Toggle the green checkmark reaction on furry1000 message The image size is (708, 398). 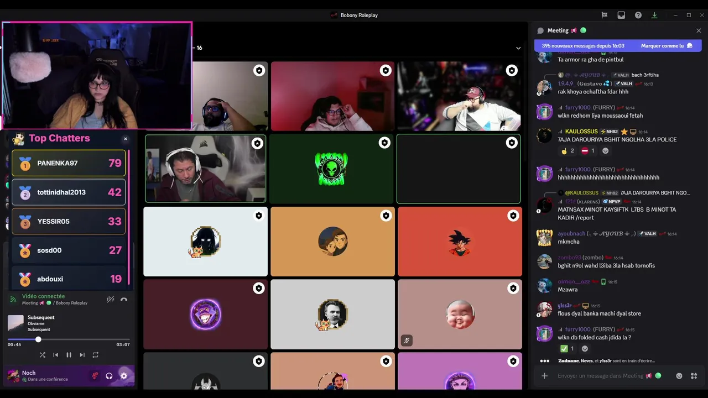point(567,349)
